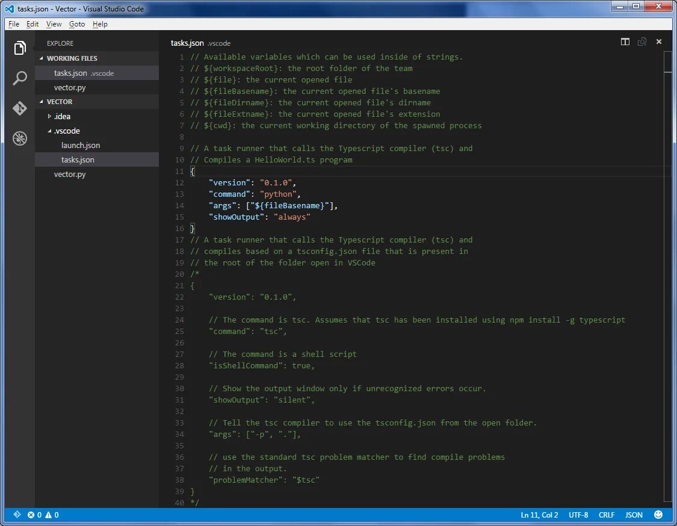Change the CRLF line ending

606,515
